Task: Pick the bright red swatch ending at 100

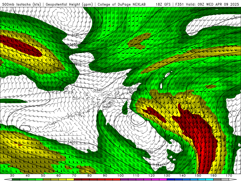Action: (117, 179)
